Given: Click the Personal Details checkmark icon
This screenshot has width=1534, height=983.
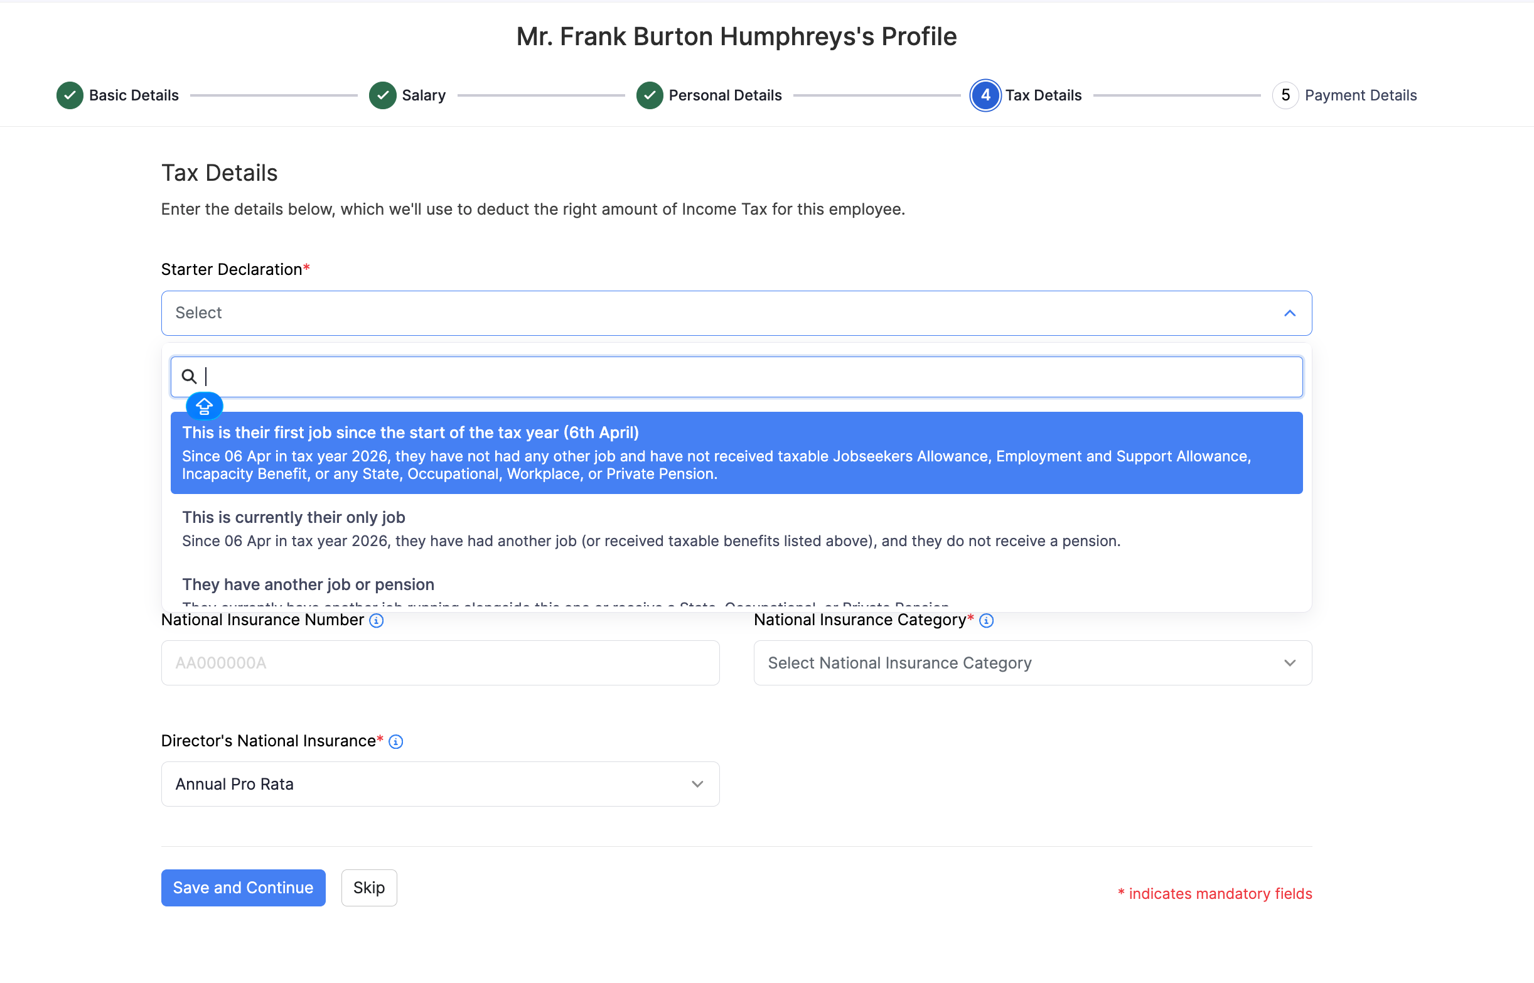Looking at the screenshot, I should coord(649,95).
